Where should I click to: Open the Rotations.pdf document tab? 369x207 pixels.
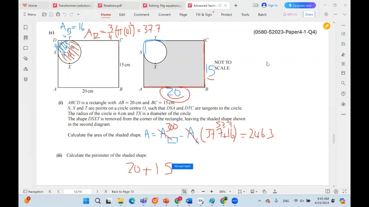point(117,5)
